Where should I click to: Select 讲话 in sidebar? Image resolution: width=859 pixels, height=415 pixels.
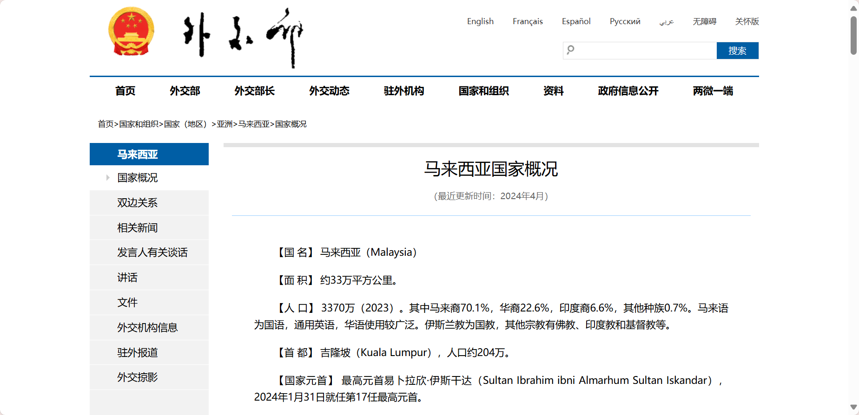(x=149, y=278)
